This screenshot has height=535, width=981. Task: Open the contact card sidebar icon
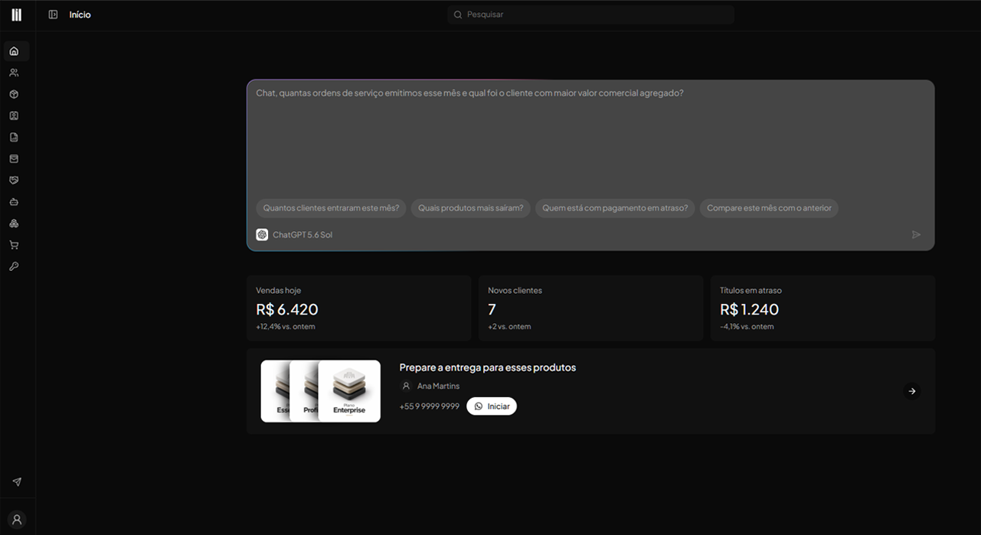[14, 116]
